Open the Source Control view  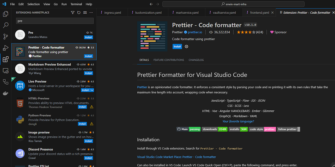coord(6,37)
